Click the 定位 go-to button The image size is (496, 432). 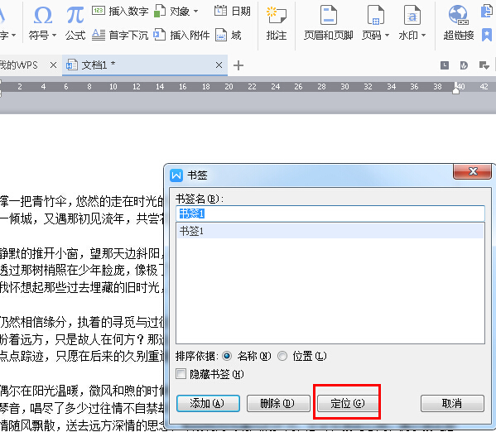pos(347,403)
